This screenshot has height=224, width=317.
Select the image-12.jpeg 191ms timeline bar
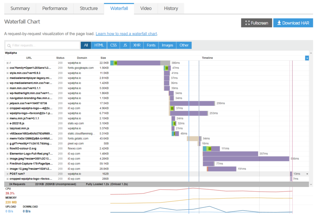tap(221, 169)
